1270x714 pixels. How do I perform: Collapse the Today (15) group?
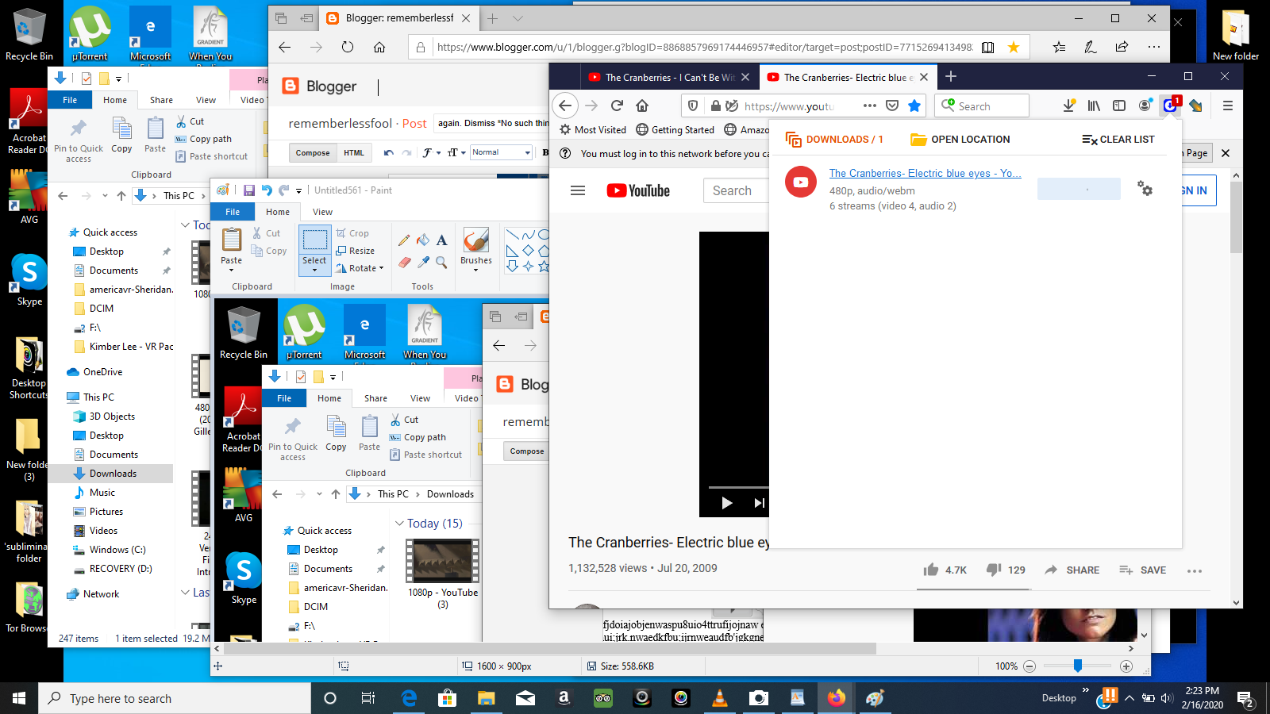(x=400, y=524)
